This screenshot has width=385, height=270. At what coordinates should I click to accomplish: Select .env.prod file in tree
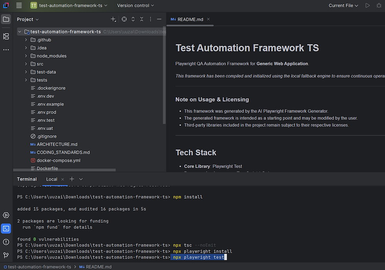coord(44,112)
